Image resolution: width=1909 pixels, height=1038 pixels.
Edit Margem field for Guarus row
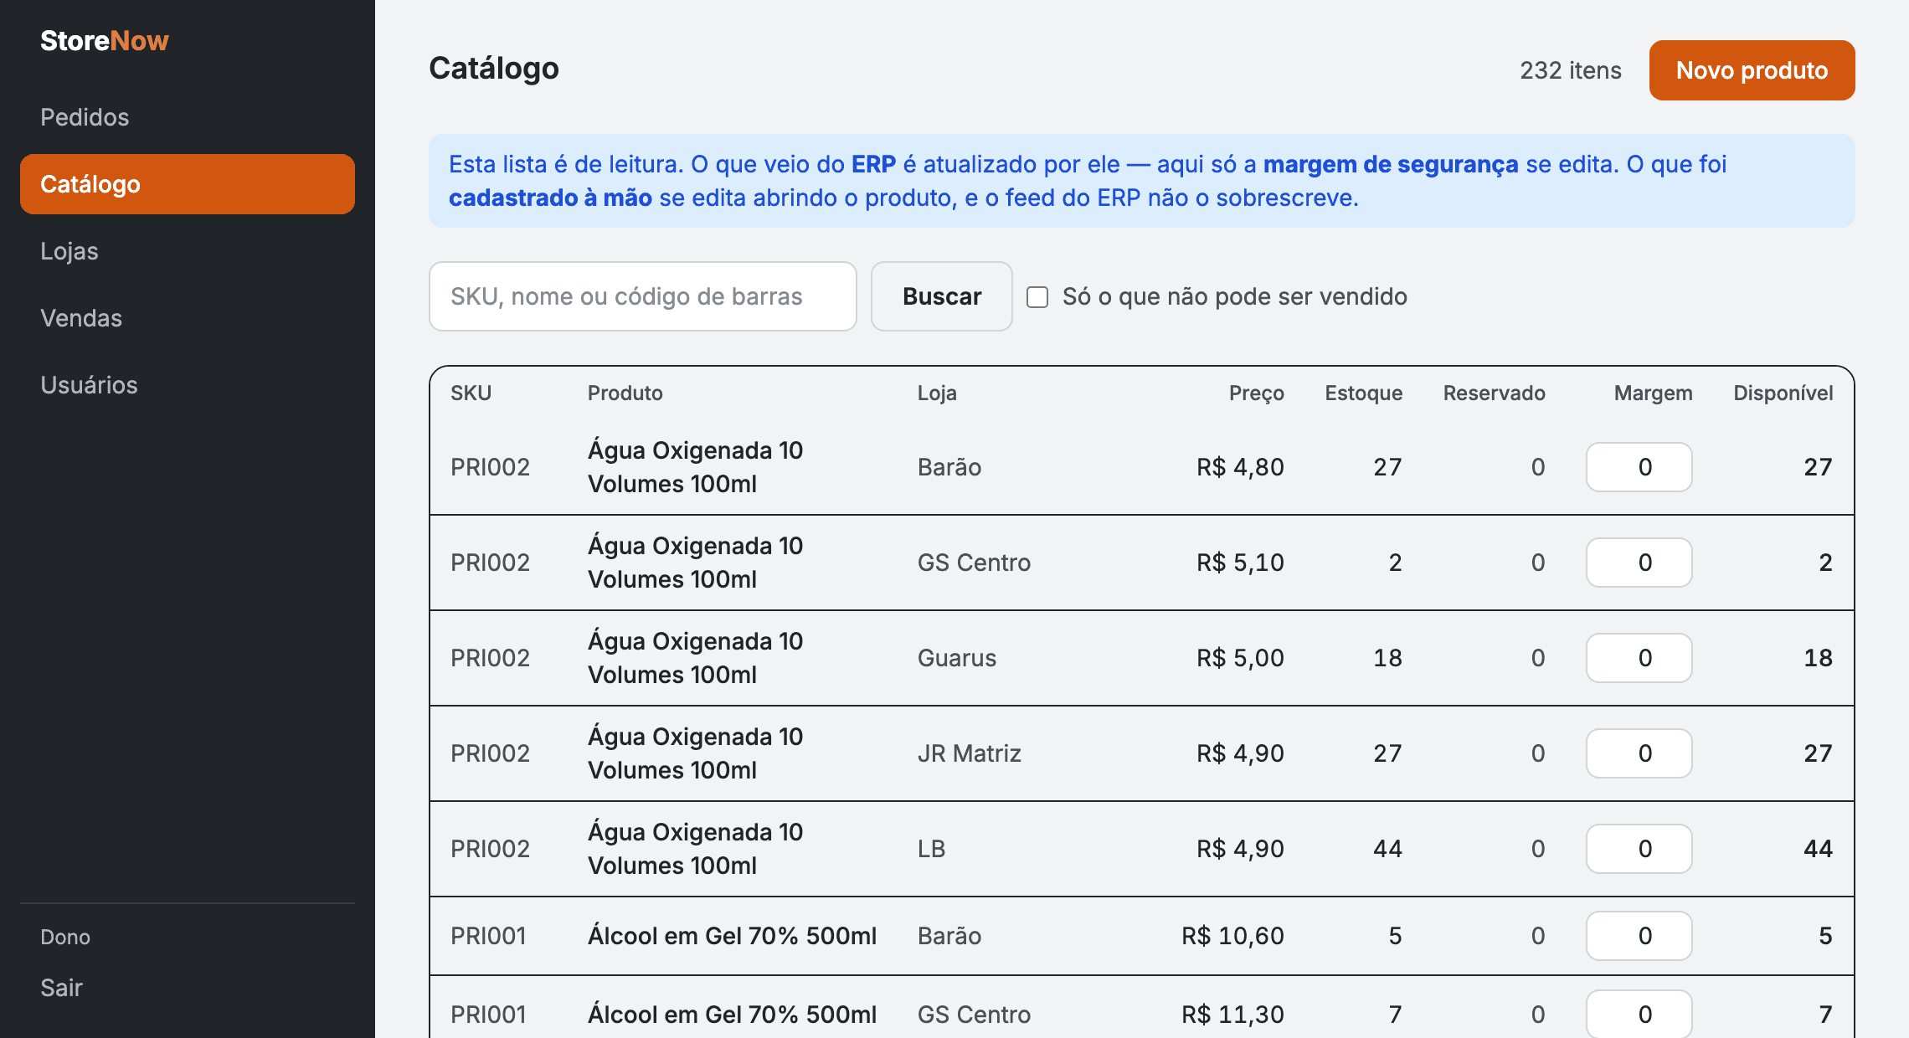click(1639, 658)
